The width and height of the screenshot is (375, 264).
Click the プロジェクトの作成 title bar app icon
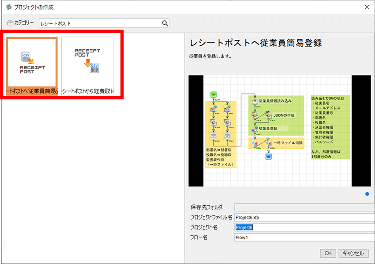(x=9, y=7)
